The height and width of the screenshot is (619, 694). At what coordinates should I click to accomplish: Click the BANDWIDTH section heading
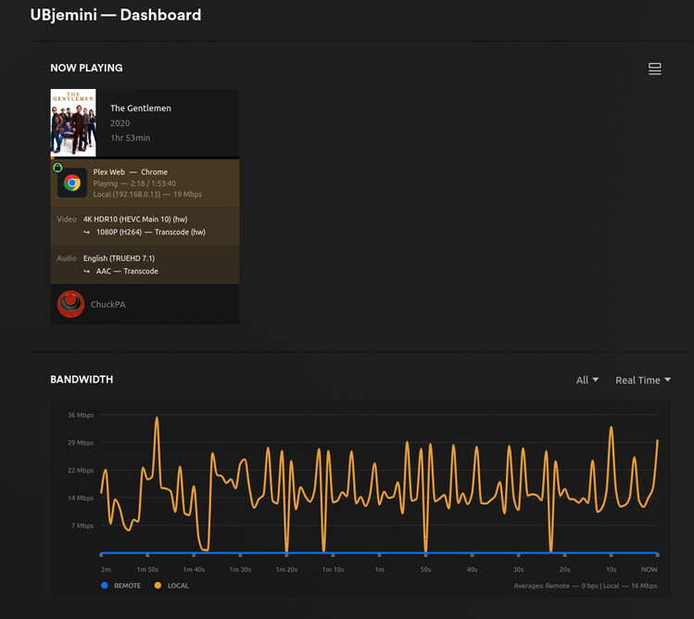[82, 379]
